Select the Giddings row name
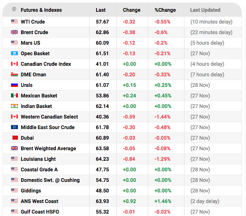This screenshot has height=216, width=246. [31, 191]
